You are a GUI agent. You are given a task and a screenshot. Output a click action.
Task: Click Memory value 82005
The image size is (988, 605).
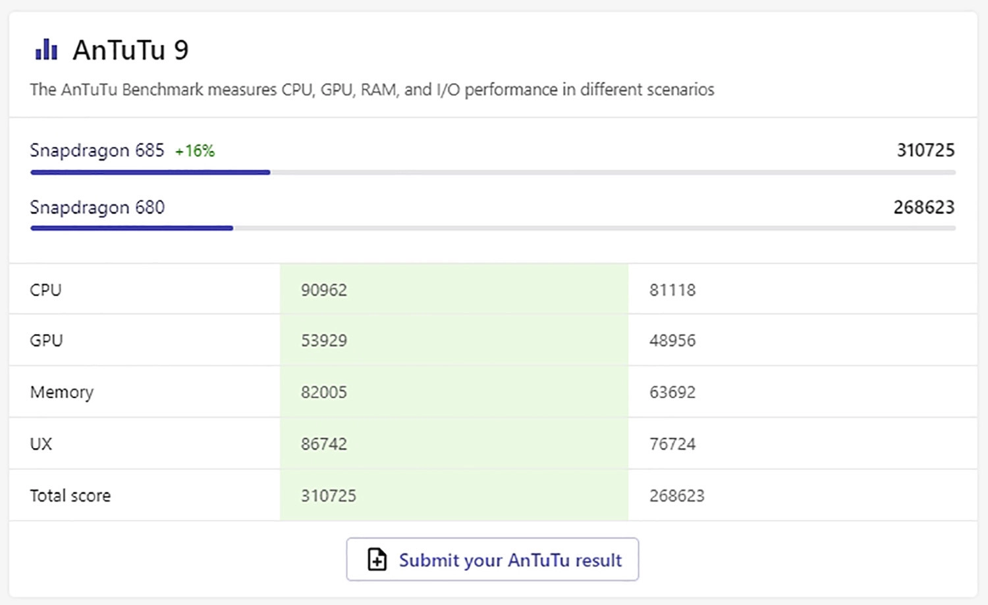(324, 392)
